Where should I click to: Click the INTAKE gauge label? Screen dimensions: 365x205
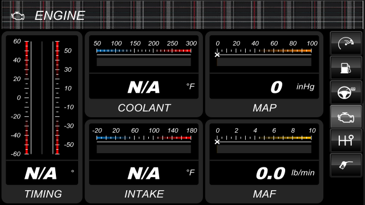pos(144,194)
